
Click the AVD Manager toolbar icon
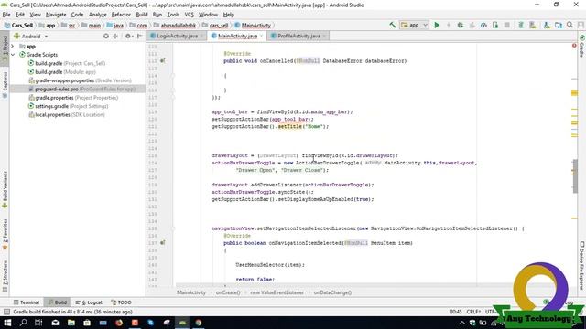tap(533, 25)
